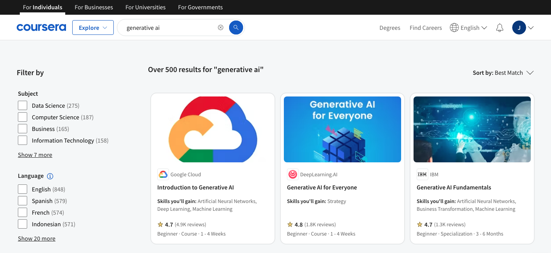
Task: Check the Information Technology subject filter
Action: point(23,140)
